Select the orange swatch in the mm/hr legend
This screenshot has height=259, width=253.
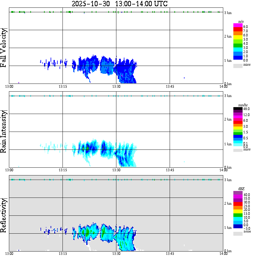click(x=238, y=125)
